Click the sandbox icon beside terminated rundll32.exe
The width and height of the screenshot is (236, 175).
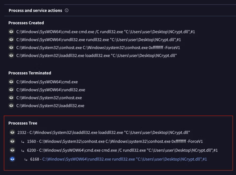coord(11,90)
